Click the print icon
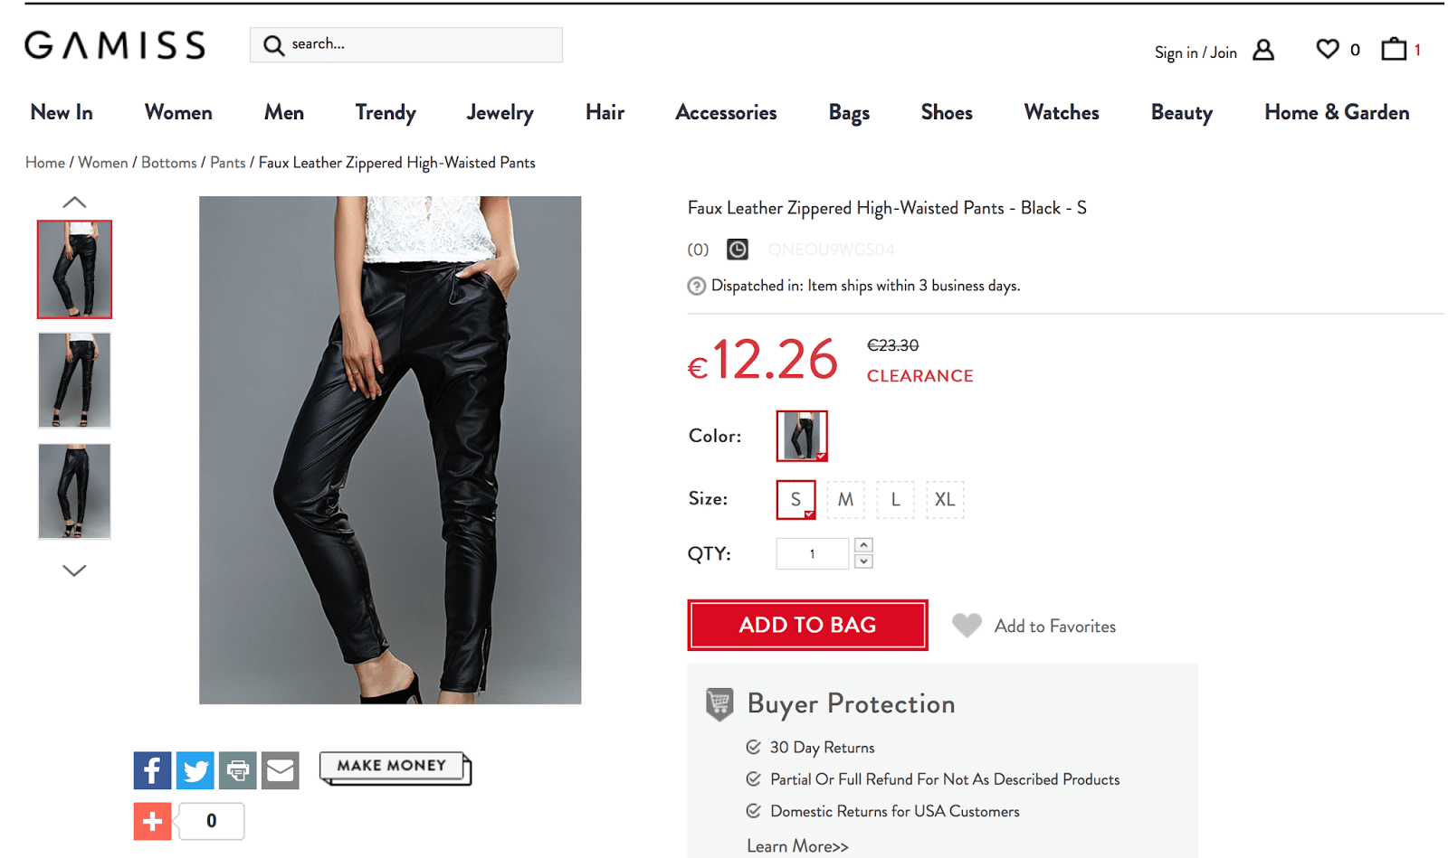Viewport: 1448px width, 858px height. coord(237,770)
